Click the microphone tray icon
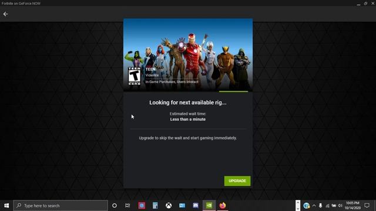 [320, 206]
